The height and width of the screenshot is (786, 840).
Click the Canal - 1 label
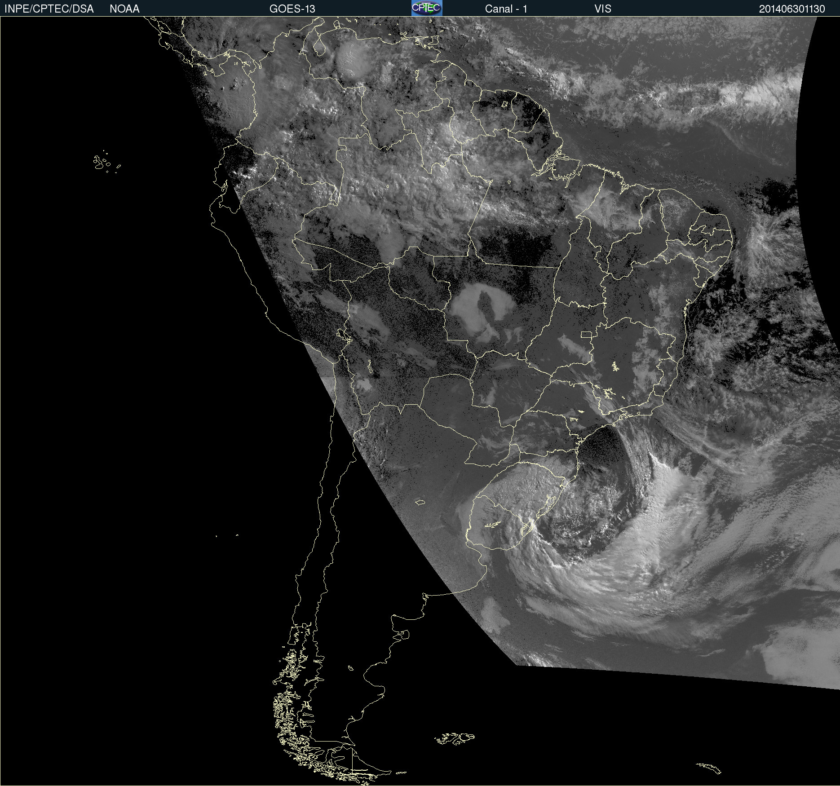click(x=506, y=9)
